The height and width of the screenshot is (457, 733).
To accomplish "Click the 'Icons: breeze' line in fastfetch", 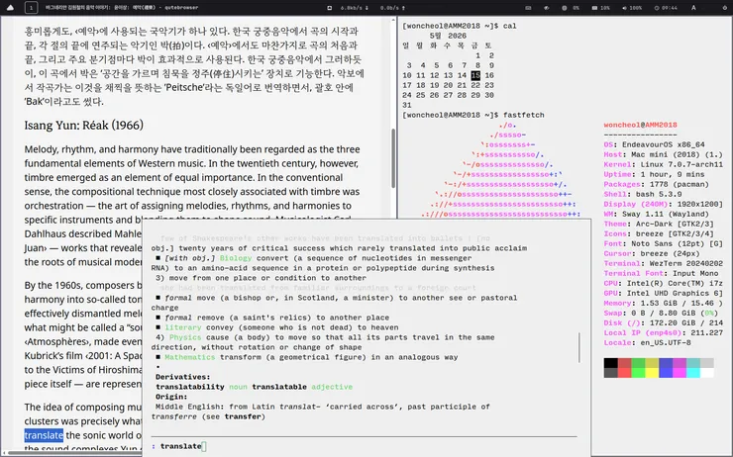I will 659,233.
